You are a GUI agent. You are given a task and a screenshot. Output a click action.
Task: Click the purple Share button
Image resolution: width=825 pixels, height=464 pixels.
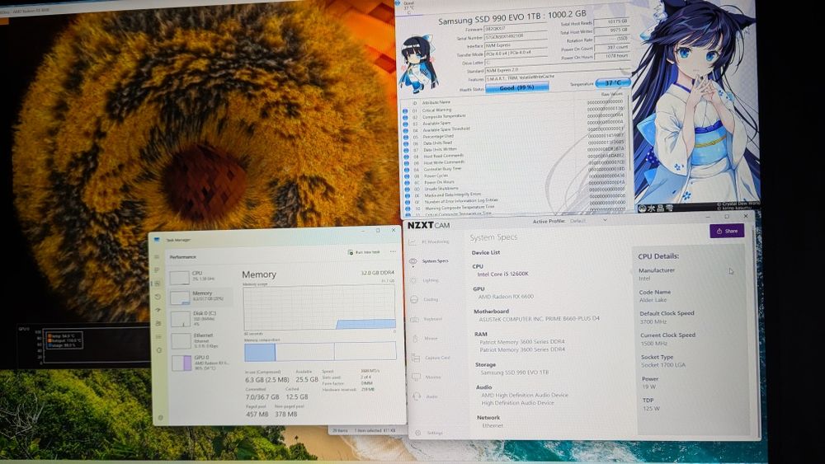tap(727, 231)
